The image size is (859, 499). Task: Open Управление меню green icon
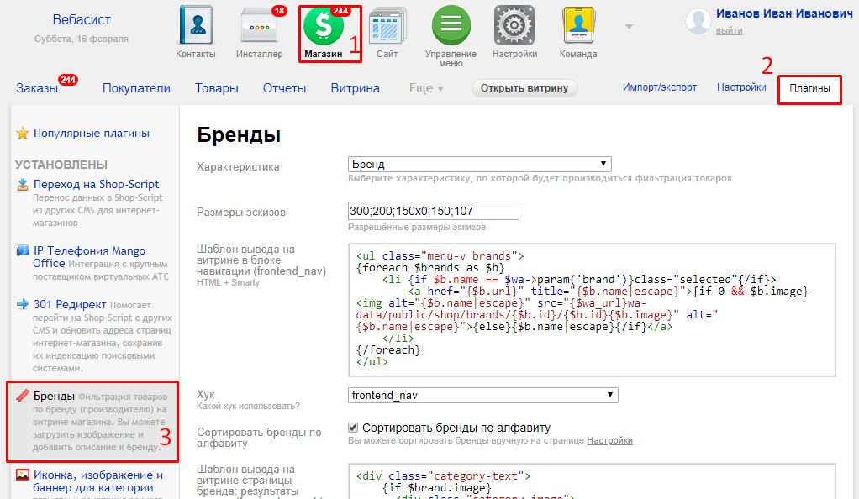pyautogui.click(x=451, y=26)
